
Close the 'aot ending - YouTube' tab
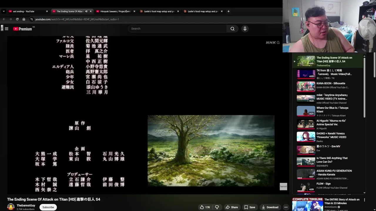(x=47, y=11)
